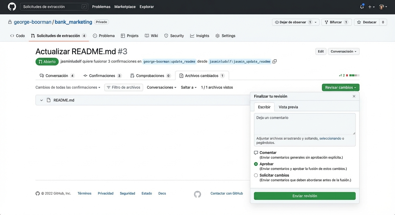Open the Decs footer link
395x215 pixels.
click(x=162, y=193)
